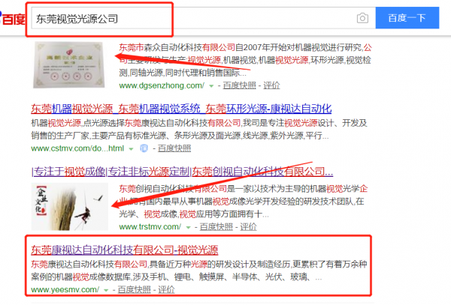
Task: Click the camera image search icon
Action: [362, 18]
